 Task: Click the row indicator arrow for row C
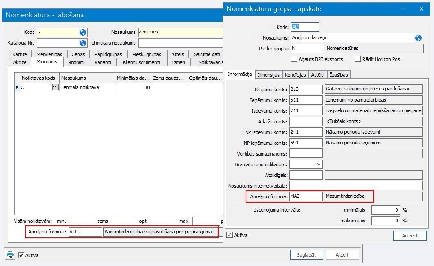click(x=17, y=87)
